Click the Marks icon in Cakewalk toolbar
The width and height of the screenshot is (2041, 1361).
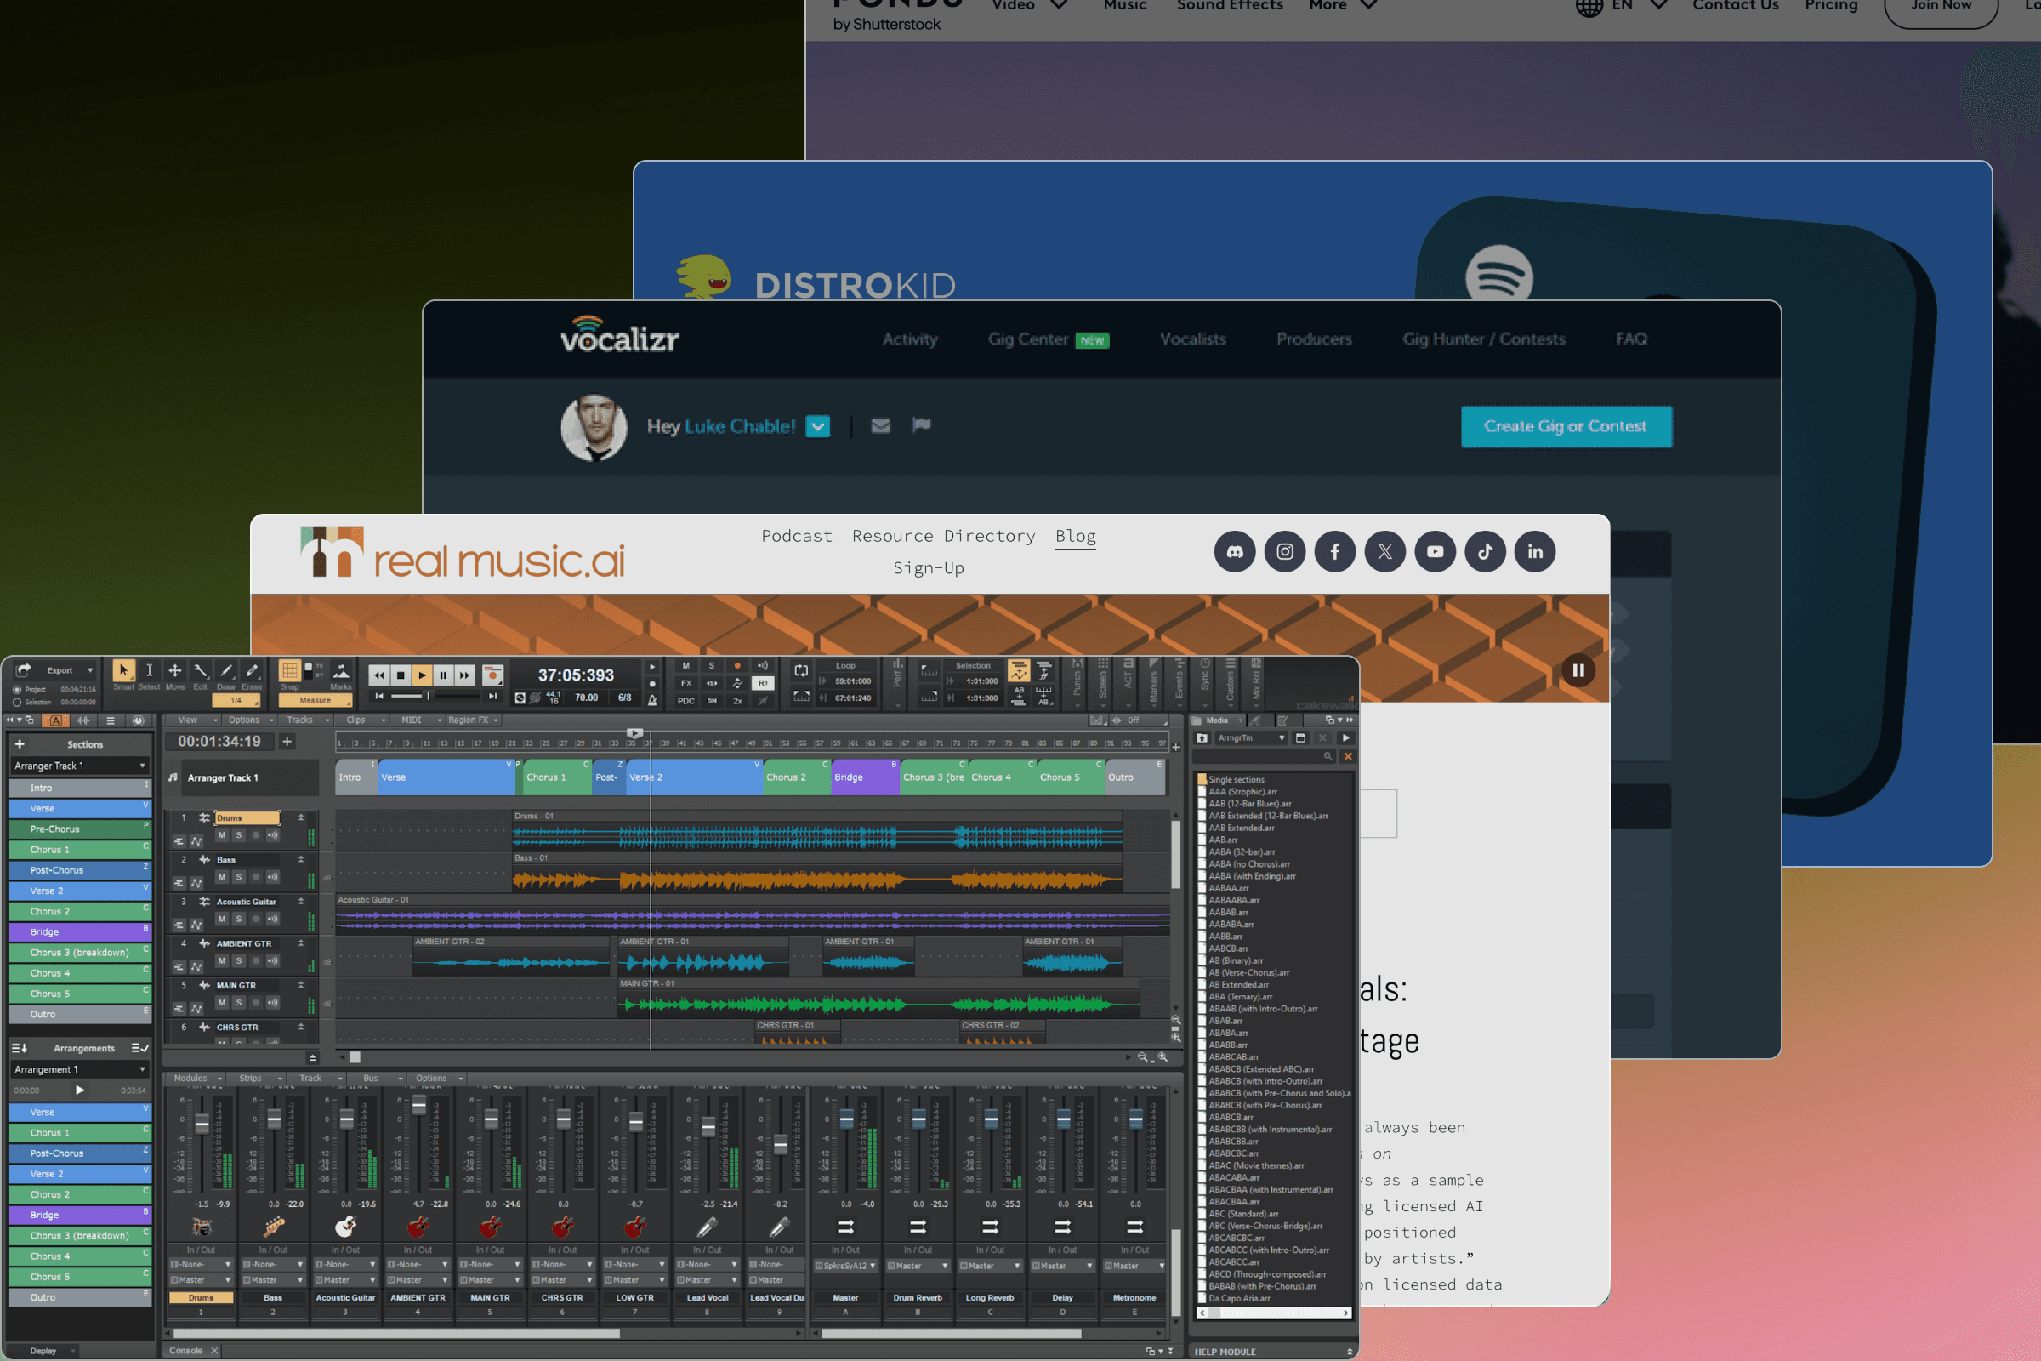pyautogui.click(x=341, y=671)
